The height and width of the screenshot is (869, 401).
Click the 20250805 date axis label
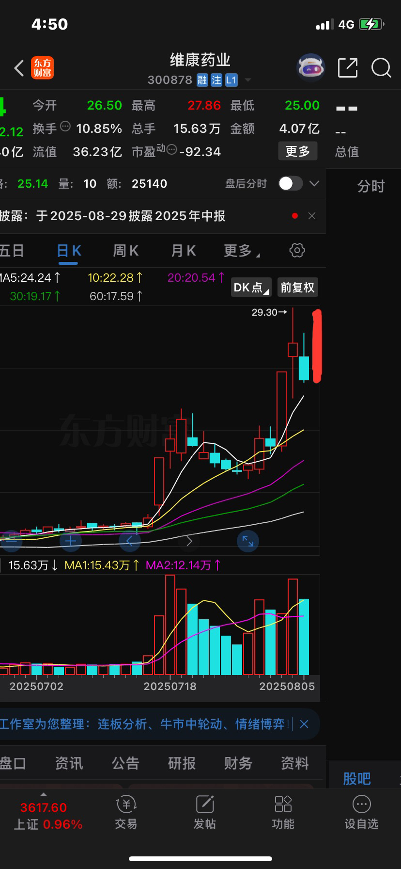tap(287, 686)
